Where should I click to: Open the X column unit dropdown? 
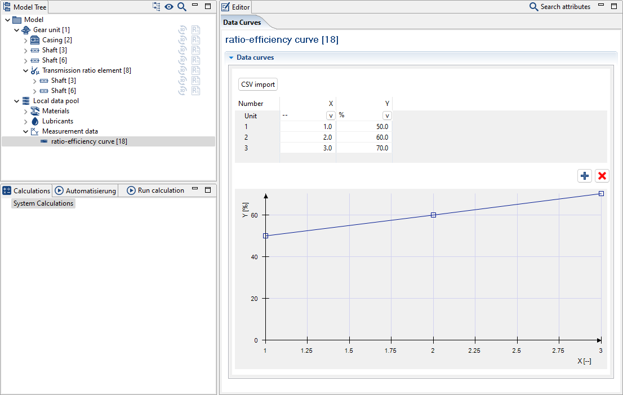click(330, 116)
